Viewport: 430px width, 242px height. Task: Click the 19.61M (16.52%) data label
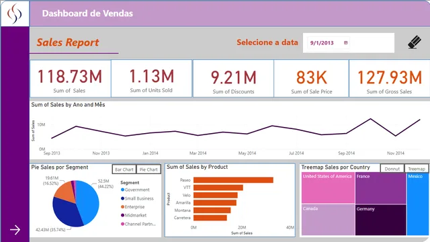click(x=51, y=181)
